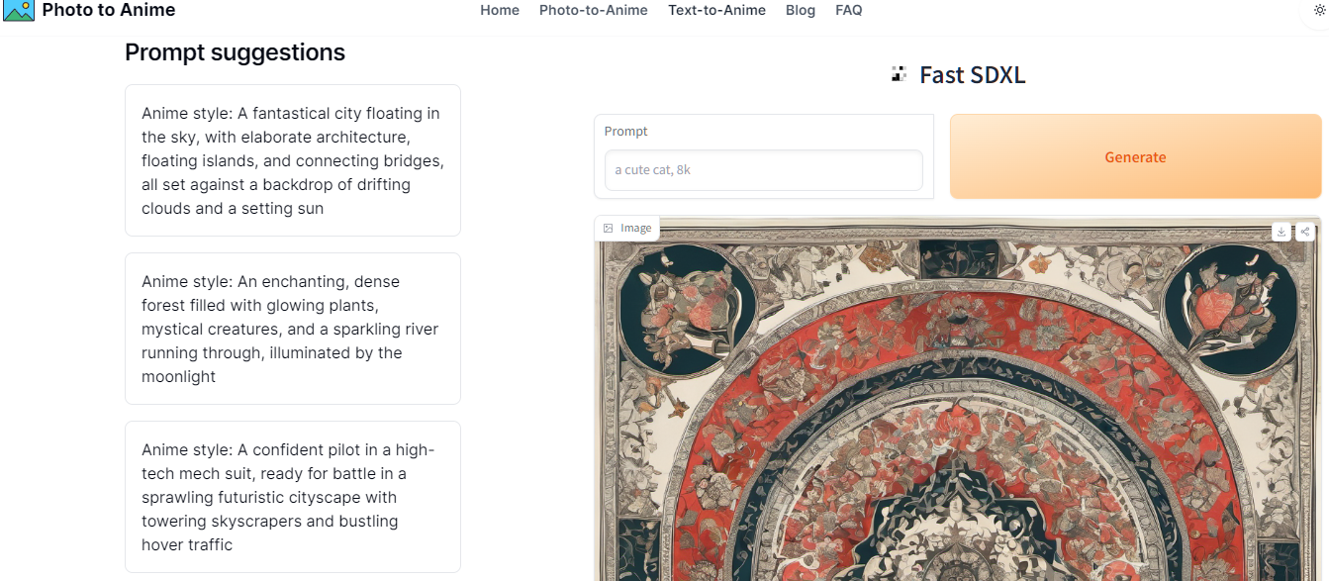
Task: Select the floating city prompt suggestion
Action: 293,160
